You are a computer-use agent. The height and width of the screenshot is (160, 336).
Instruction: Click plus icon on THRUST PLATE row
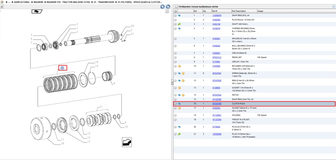coord(175,120)
